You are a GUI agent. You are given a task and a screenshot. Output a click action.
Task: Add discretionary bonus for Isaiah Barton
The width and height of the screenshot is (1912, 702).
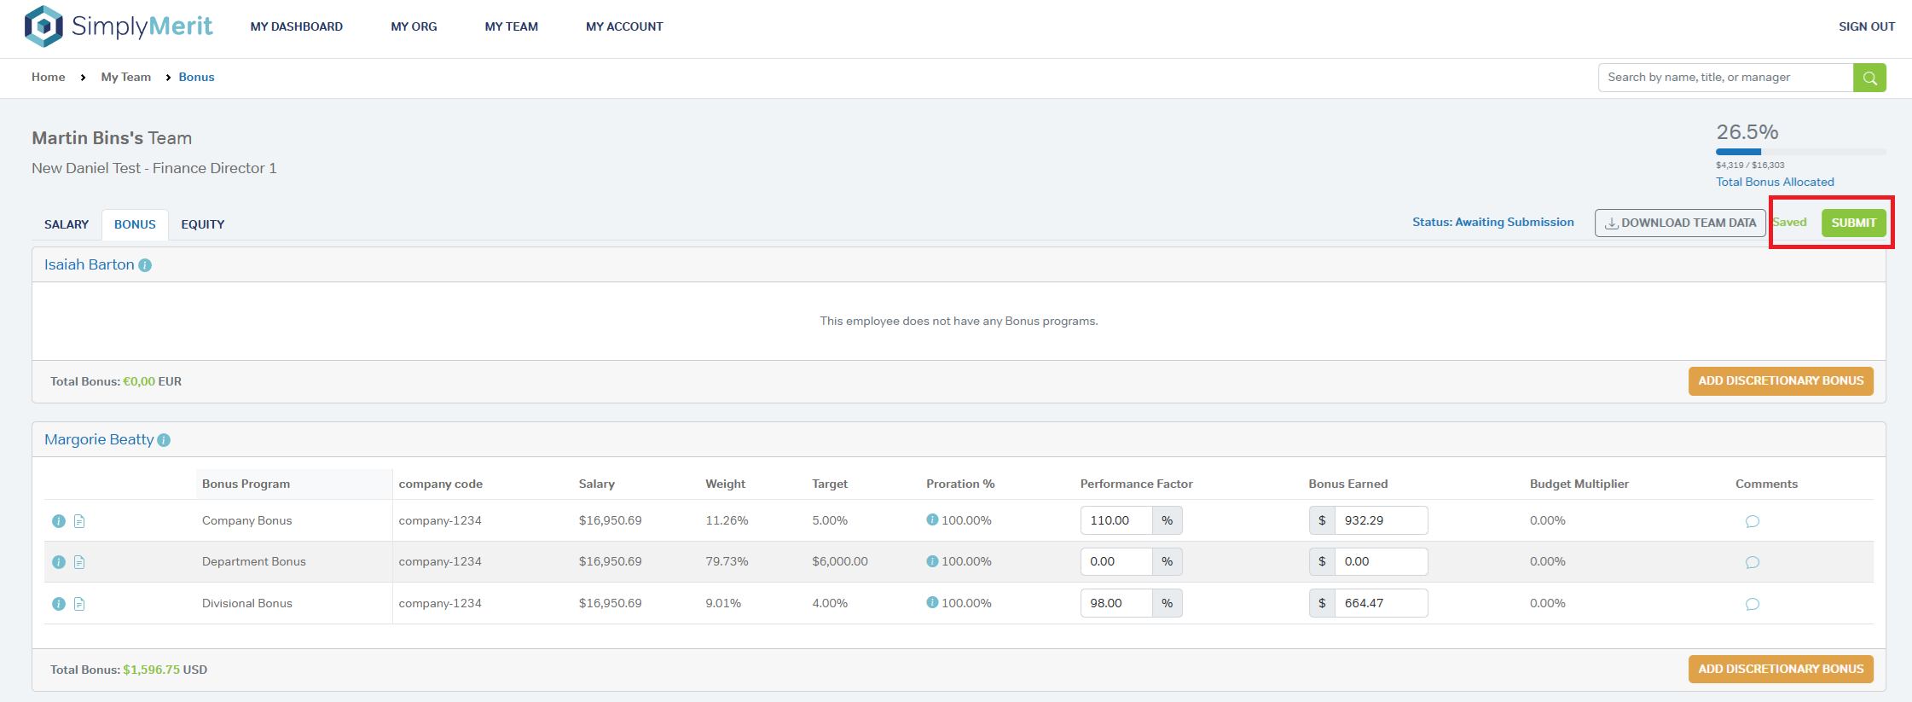click(x=1781, y=381)
